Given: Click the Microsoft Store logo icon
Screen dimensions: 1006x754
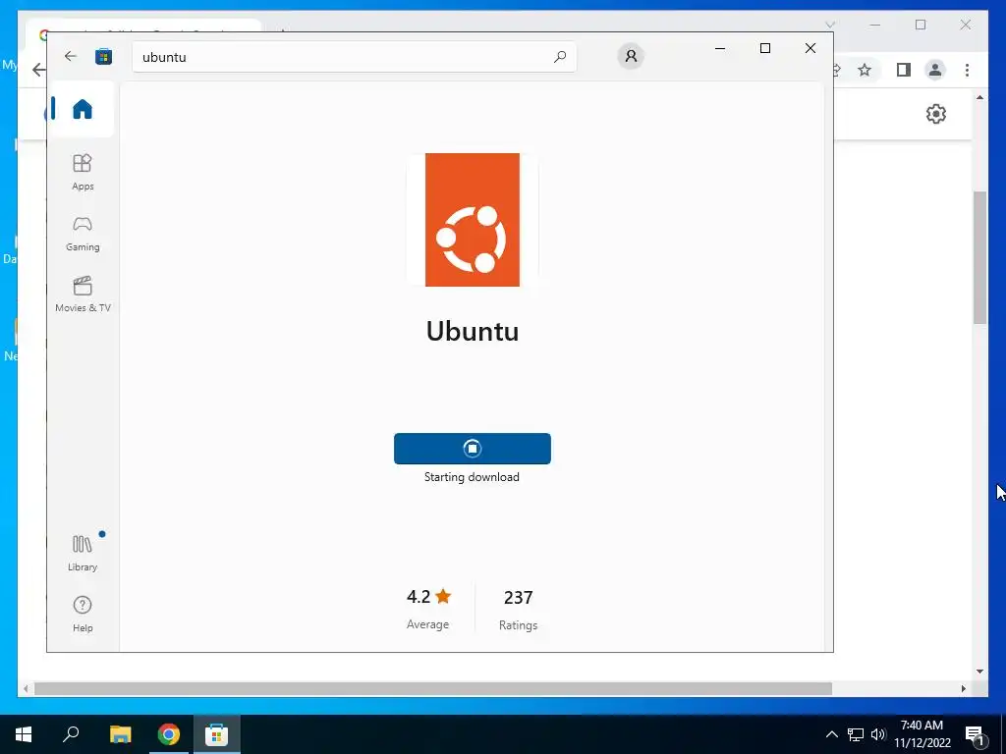Looking at the screenshot, I should [x=103, y=56].
